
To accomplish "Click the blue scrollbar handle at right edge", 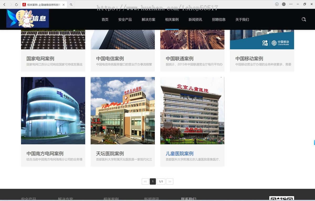I will click(x=314, y=142).
